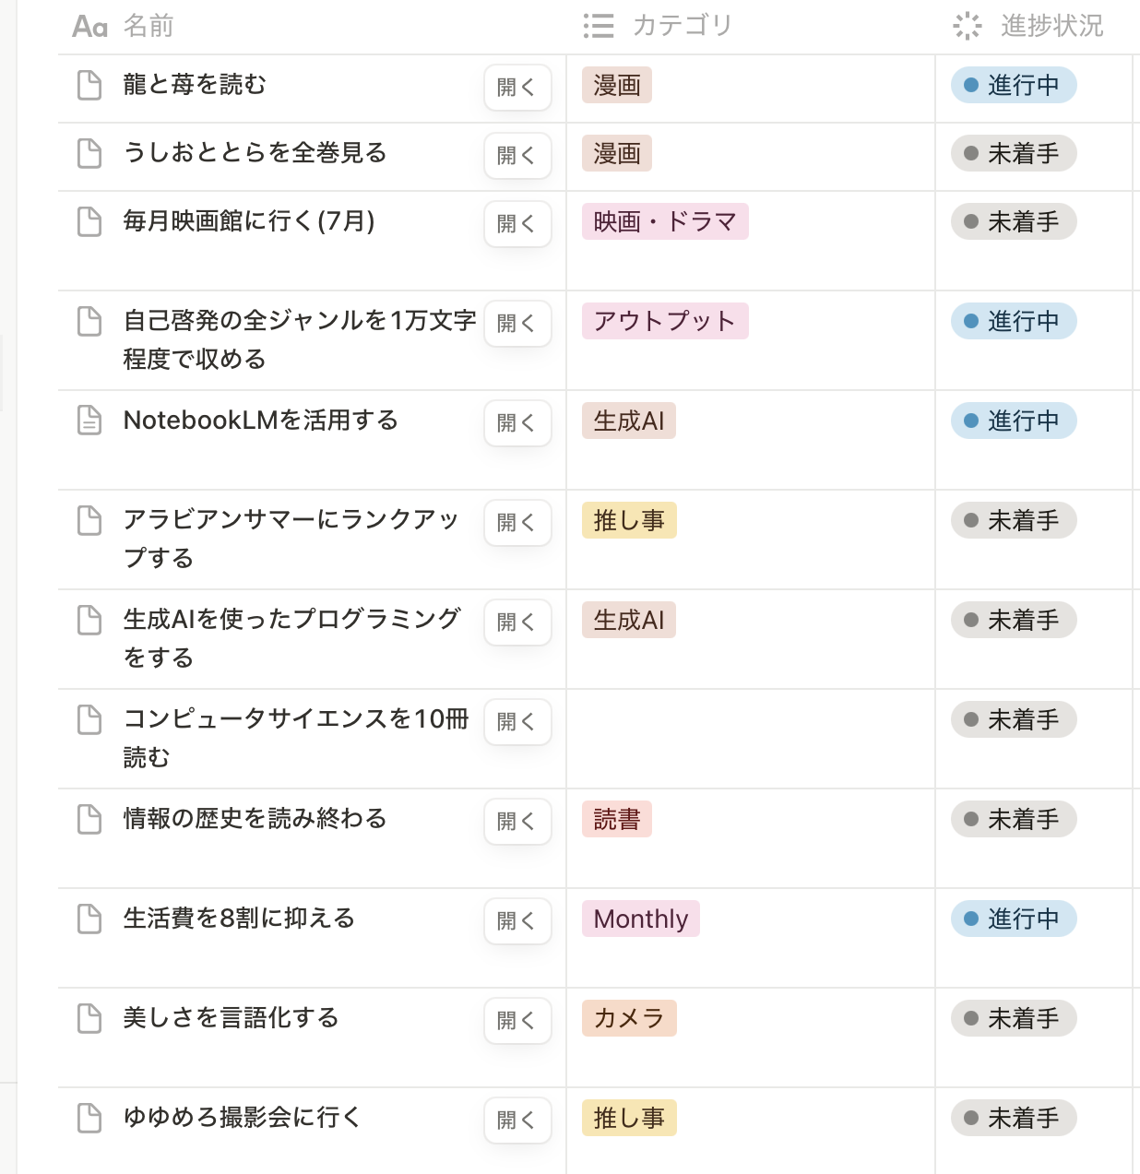Select the Monthly category tag

640,919
